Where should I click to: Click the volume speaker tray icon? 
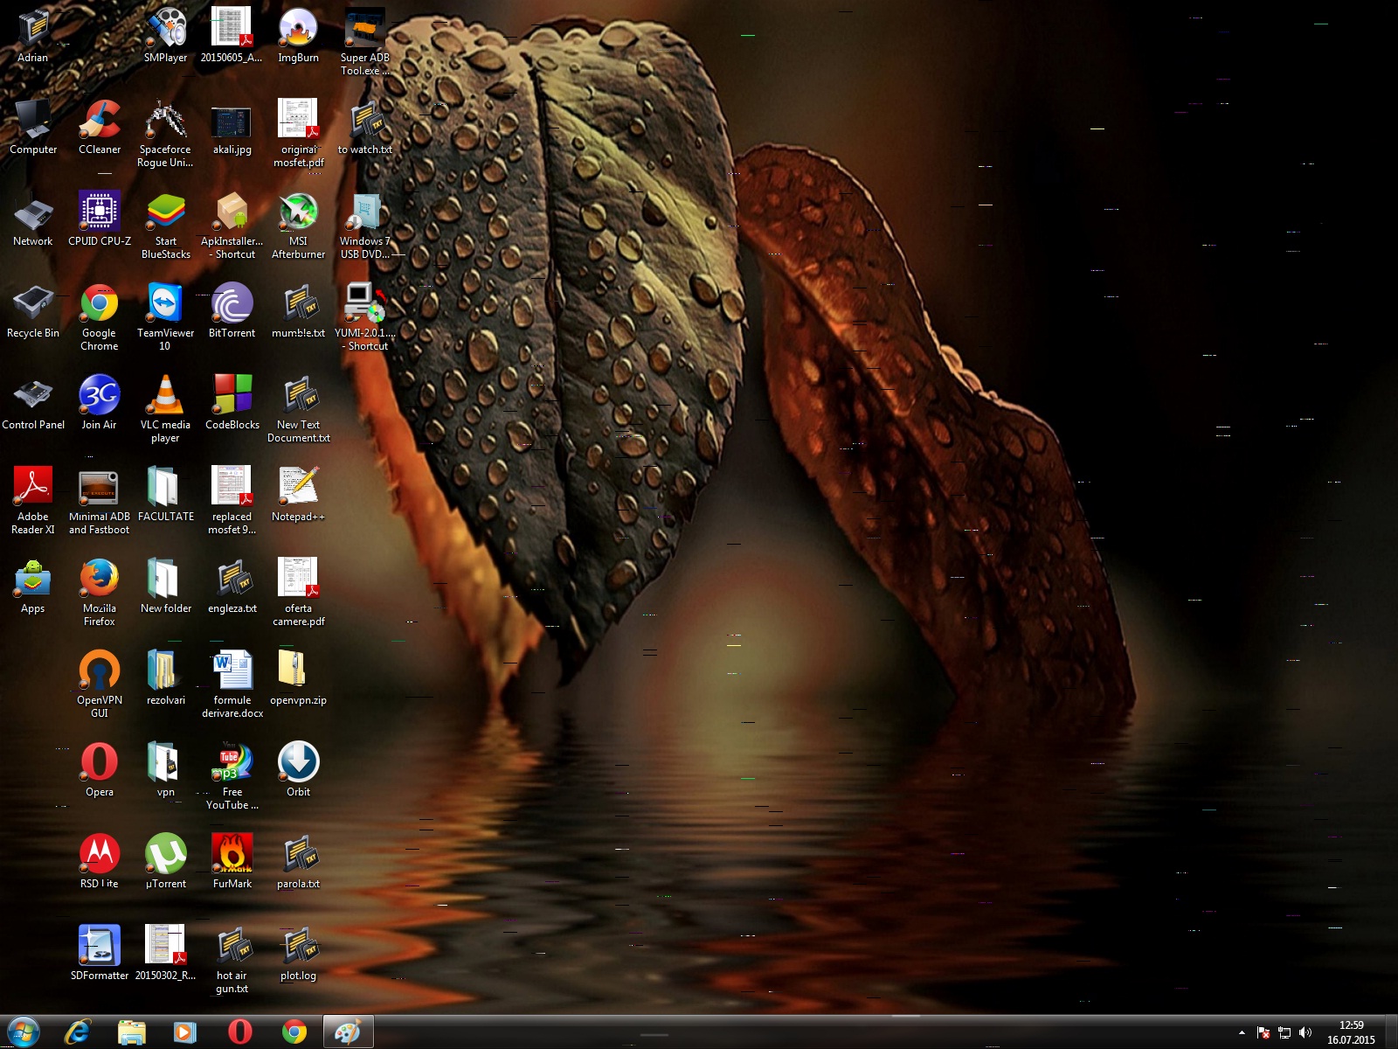pyautogui.click(x=1305, y=1032)
